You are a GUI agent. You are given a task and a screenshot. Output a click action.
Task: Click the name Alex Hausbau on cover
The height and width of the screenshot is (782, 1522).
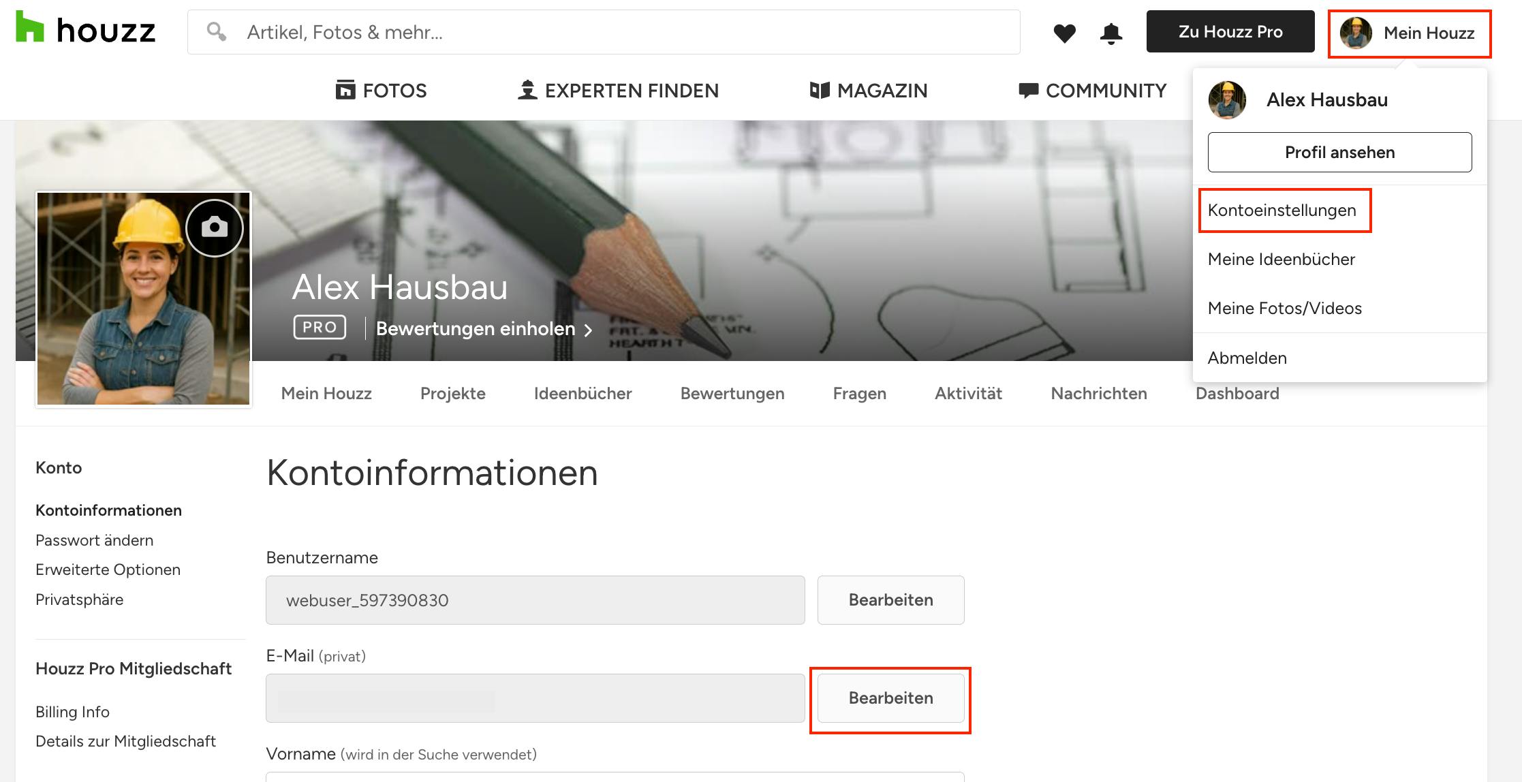pos(400,287)
